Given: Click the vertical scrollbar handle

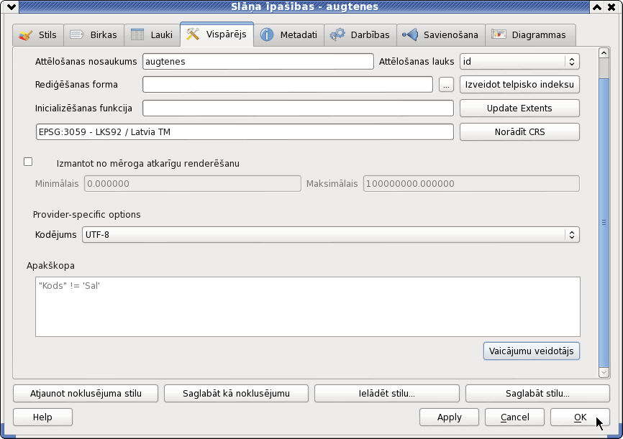Looking at the screenshot, I should 604,222.
